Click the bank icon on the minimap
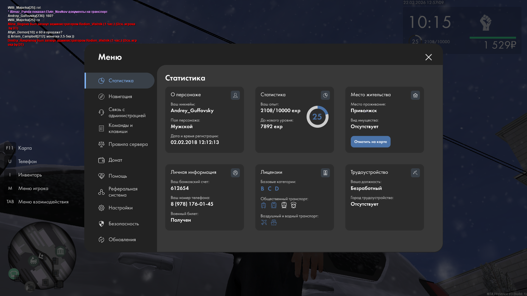The width and height of the screenshot is (527, 296). tap(60, 251)
